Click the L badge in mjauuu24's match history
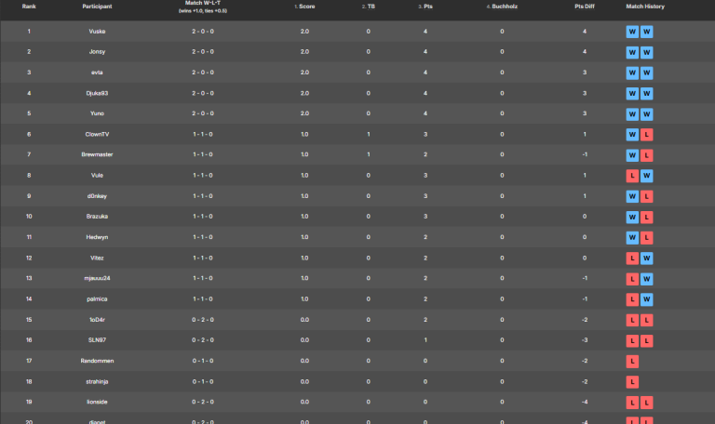 [633, 278]
